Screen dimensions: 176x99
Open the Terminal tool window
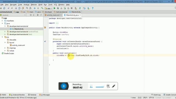tap(32, 95)
